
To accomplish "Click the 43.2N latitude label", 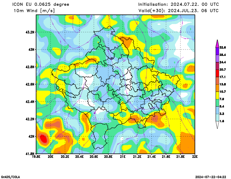I will click(30, 32).
